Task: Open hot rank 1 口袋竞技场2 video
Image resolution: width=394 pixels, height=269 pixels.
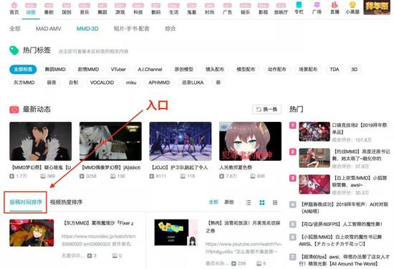Action: click(x=314, y=131)
